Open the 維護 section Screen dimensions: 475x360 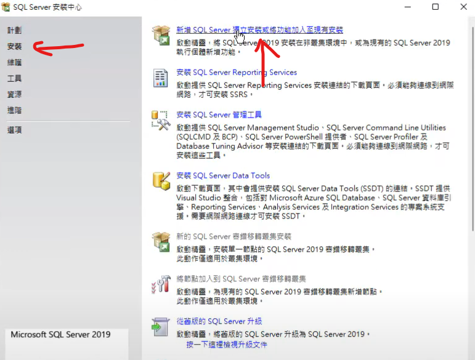[15, 62]
